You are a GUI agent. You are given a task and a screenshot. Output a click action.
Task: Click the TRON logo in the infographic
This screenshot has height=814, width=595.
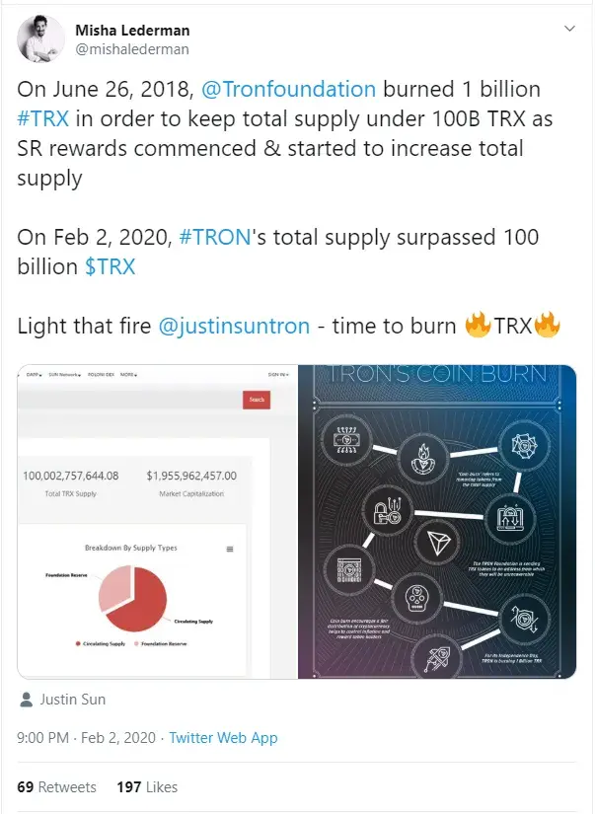439,542
